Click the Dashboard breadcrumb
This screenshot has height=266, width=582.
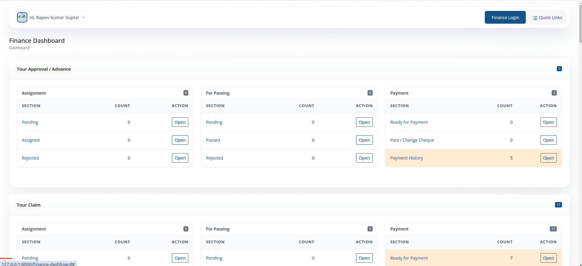(19, 48)
